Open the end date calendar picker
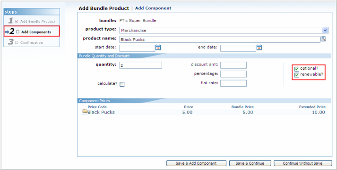This screenshot has height=170, width=337. [x=259, y=47]
